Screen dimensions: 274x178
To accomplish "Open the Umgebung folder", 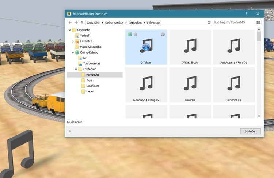I will coord(90,86).
